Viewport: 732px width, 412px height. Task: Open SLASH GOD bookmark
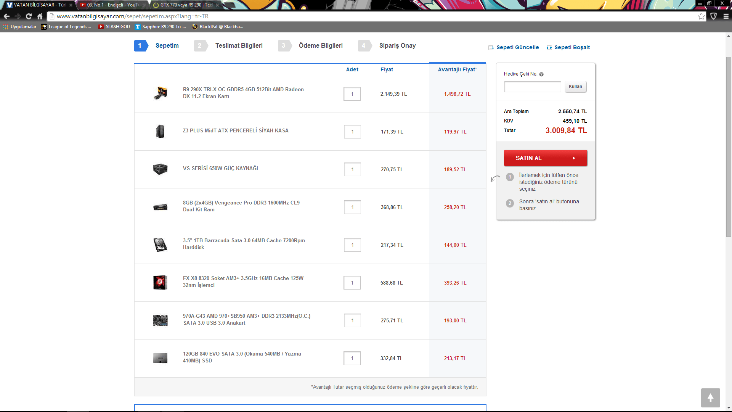point(114,27)
